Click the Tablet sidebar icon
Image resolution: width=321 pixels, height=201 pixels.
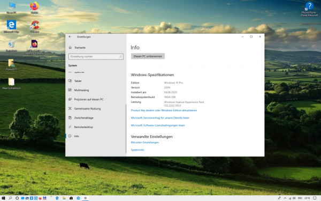[x=70, y=81]
